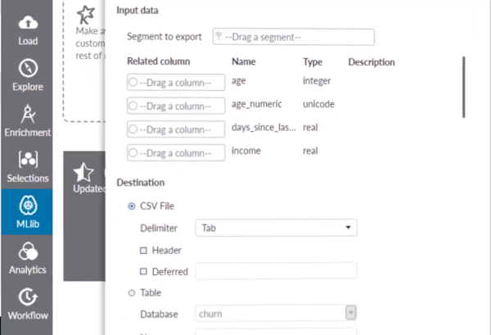
Task: Click the Segment to export field
Action: point(292,37)
